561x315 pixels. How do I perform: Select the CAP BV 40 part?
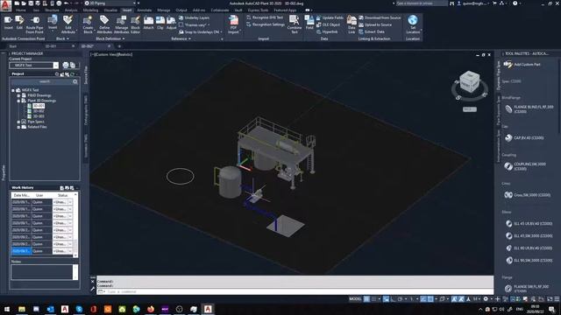524,137
